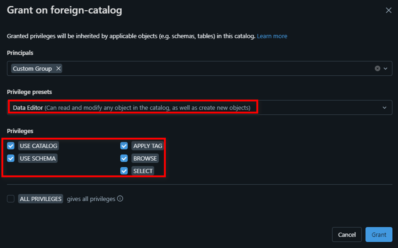Uncheck the USE SCHEMA privilege
Screen dimensions: 398x248
[11, 158]
